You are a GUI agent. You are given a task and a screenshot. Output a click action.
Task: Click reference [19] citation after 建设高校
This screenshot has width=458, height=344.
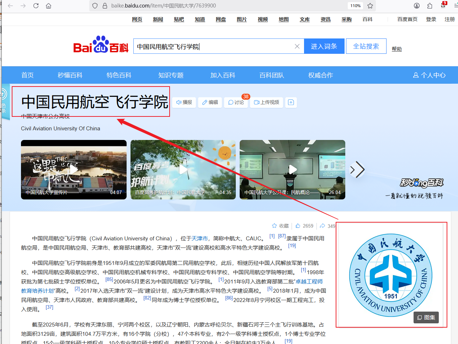(x=292, y=246)
